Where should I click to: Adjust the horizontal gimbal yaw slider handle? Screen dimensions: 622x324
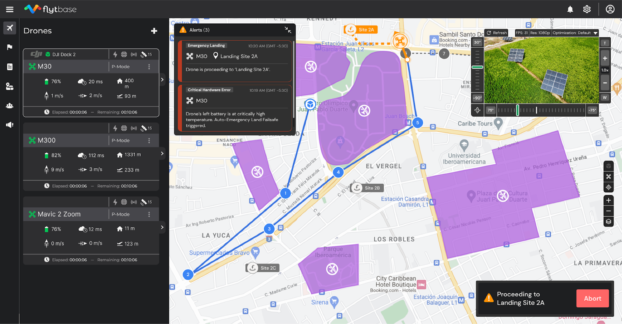(517, 110)
